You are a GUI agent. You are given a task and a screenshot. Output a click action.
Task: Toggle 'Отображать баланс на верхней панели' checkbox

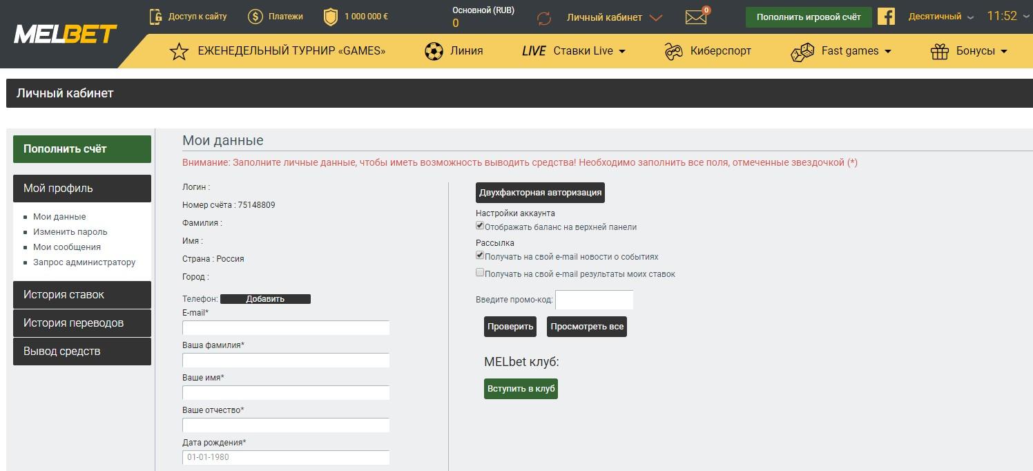tap(480, 226)
